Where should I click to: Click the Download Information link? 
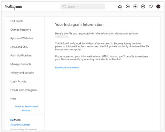67,68
